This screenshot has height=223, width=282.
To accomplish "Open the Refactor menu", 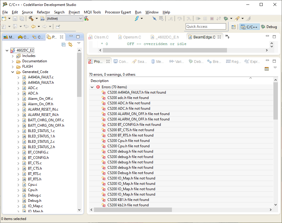I will pyautogui.click(x=43, y=12).
